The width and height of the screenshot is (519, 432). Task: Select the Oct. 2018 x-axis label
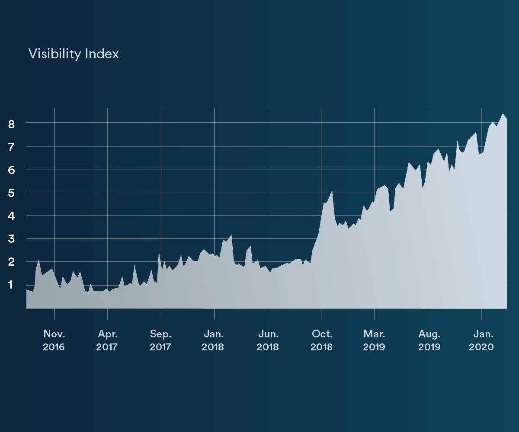(321, 340)
